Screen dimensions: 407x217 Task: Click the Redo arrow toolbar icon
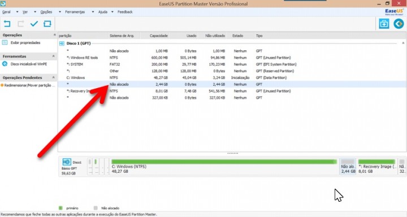pos(20,24)
